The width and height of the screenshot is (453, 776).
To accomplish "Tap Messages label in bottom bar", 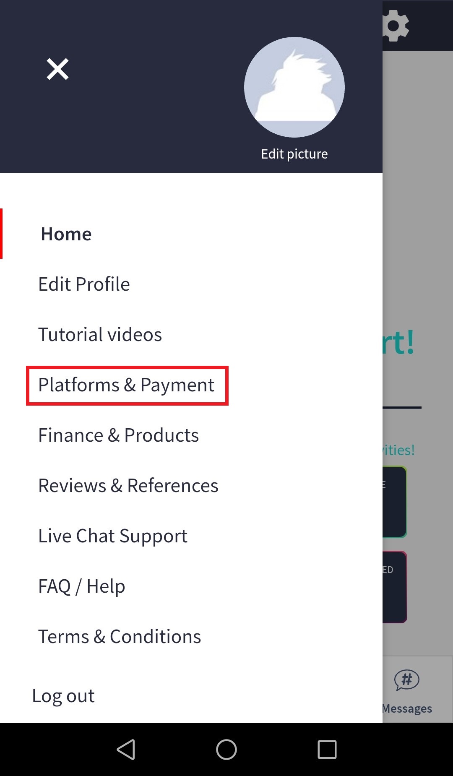I will tap(407, 708).
